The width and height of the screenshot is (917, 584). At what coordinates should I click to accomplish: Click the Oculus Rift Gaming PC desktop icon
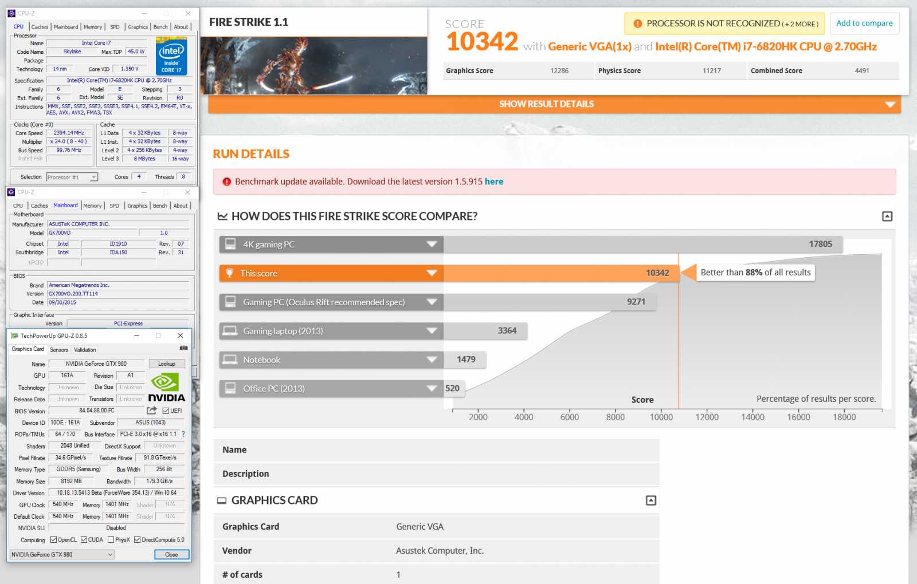click(230, 302)
